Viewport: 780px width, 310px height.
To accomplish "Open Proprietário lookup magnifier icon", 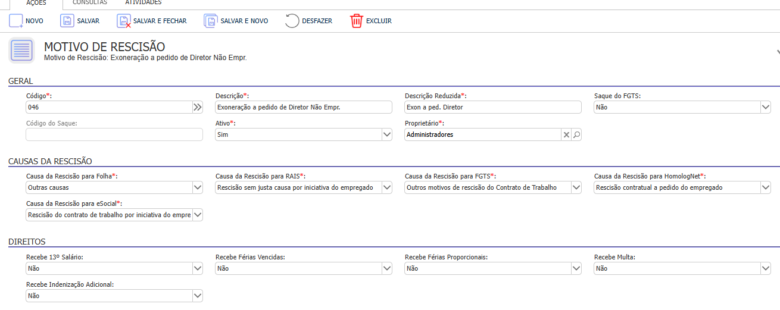I will 576,135.
